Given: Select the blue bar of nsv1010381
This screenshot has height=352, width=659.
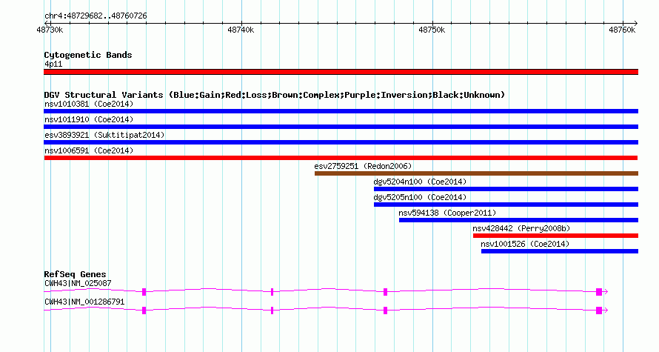Looking at the screenshot, I should point(341,111).
